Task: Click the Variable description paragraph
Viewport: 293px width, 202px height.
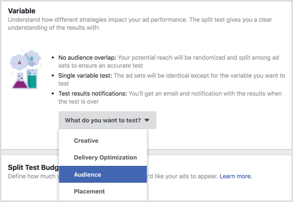Action: point(140,23)
